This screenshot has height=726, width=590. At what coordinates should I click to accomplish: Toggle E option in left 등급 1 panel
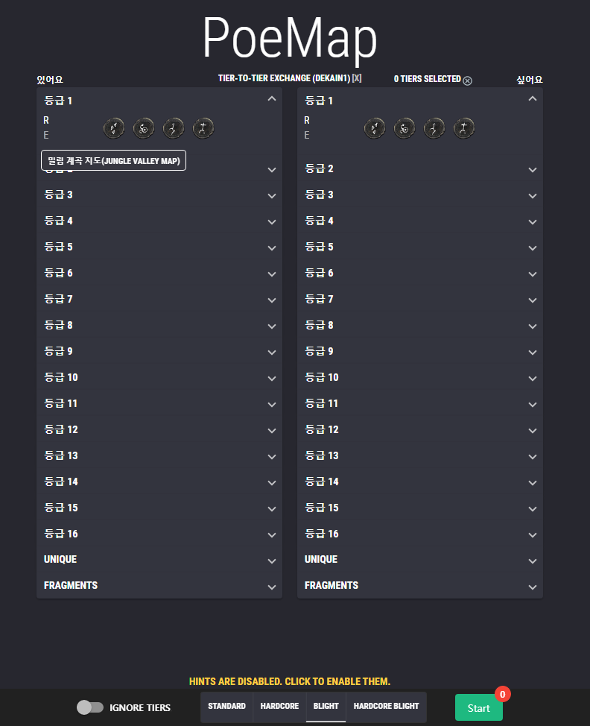pos(45,135)
